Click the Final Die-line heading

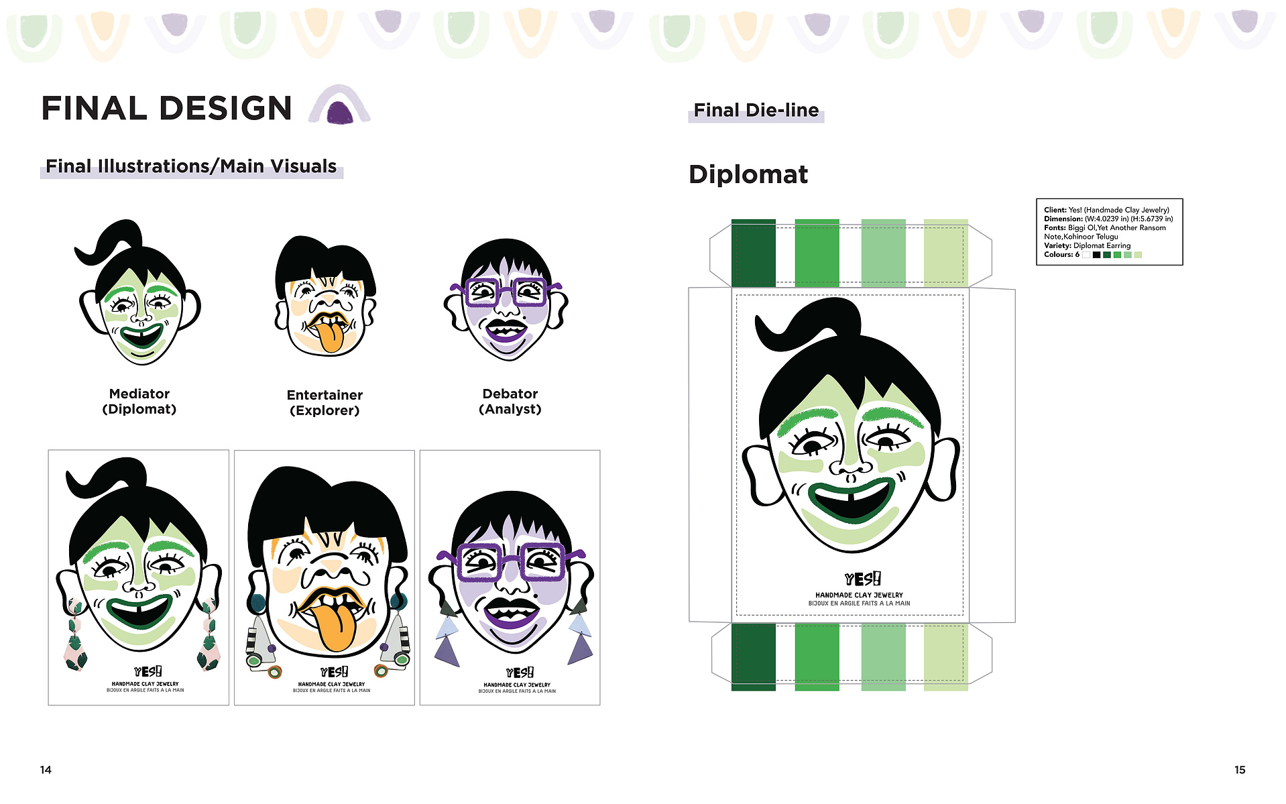click(756, 110)
